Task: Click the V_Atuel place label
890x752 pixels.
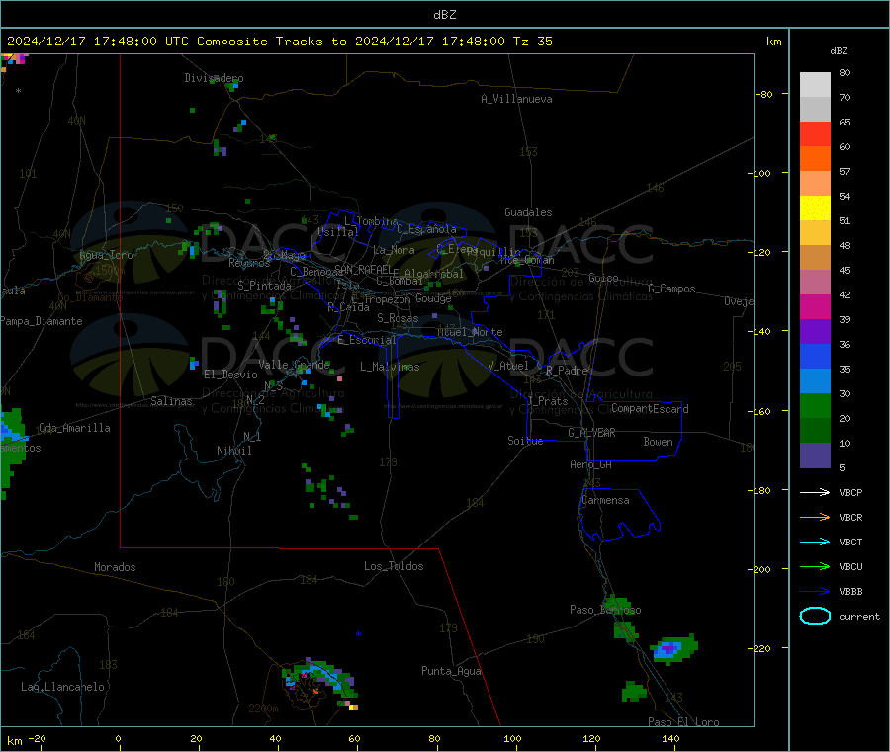Action: (508, 366)
